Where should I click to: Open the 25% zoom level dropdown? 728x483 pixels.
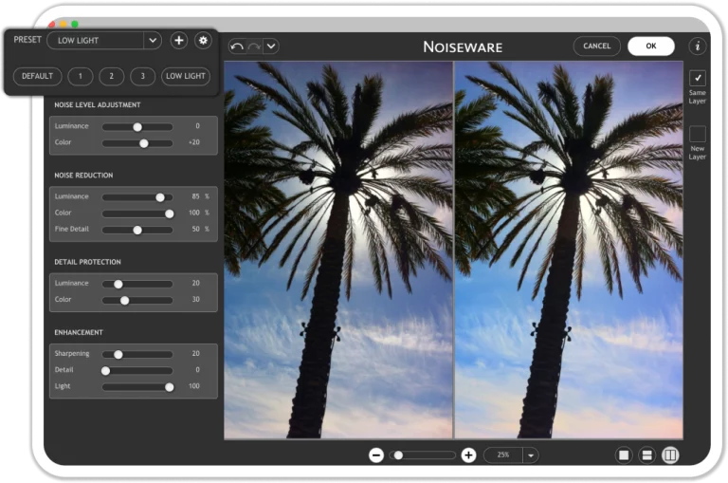coord(530,455)
